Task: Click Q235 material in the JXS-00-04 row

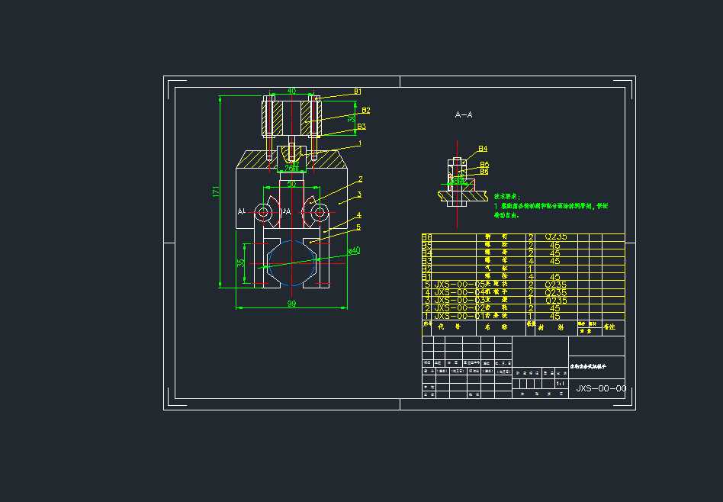Action: click(x=556, y=292)
